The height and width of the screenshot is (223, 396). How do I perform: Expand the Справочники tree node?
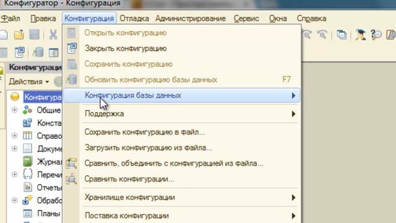[15, 136]
